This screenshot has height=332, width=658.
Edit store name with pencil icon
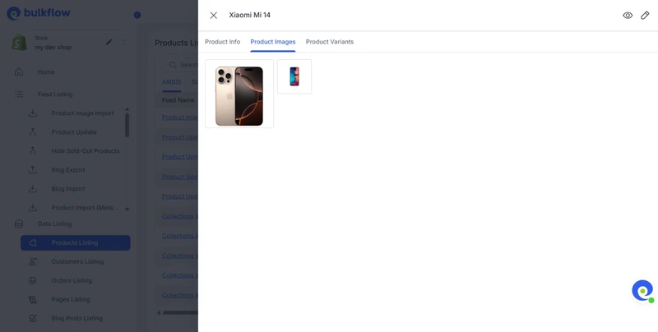[109, 42]
